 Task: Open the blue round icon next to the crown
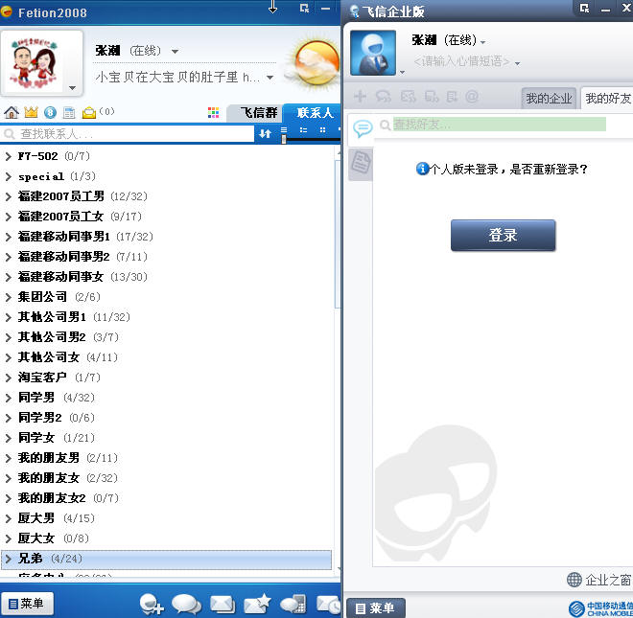pyautogui.click(x=50, y=112)
